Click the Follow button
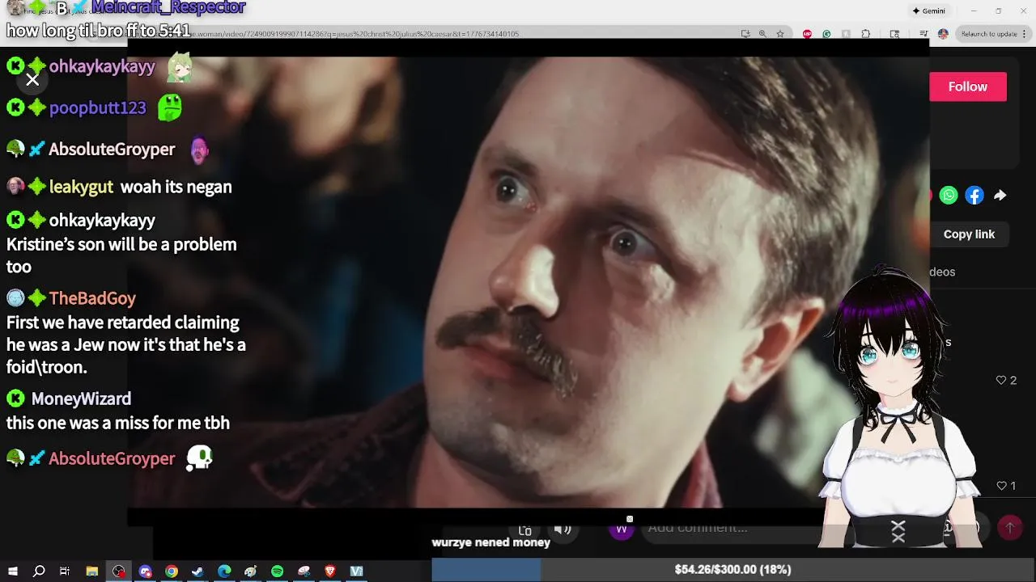 point(968,86)
